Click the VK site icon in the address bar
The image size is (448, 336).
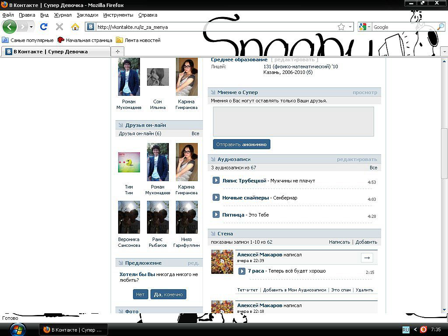pyautogui.click(x=91, y=27)
